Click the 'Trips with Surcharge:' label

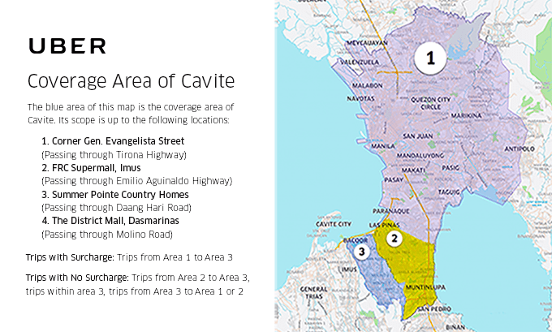tap(70, 257)
